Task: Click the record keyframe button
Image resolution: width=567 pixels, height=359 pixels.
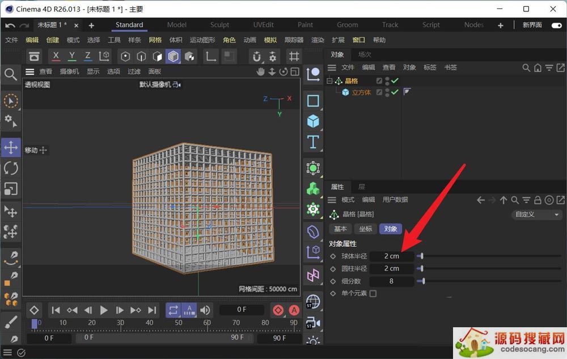Action: click(x=278, y=310)
